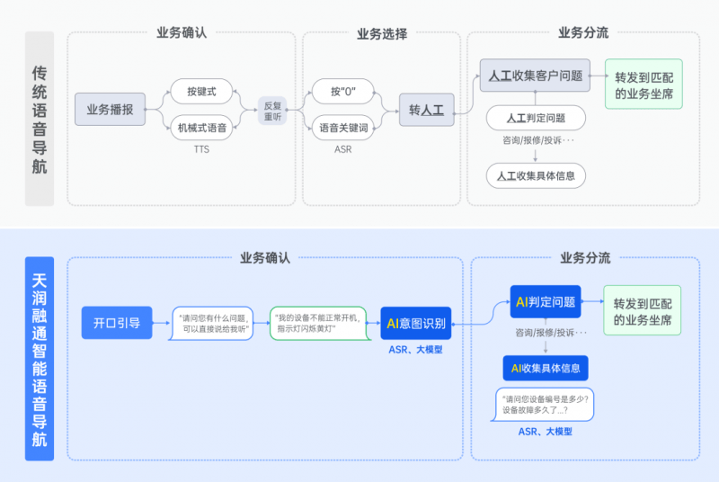The height and width of the screenshot is (482, 719).
Task: Click the AI判定问题 blue box
Action: point(546,302)
